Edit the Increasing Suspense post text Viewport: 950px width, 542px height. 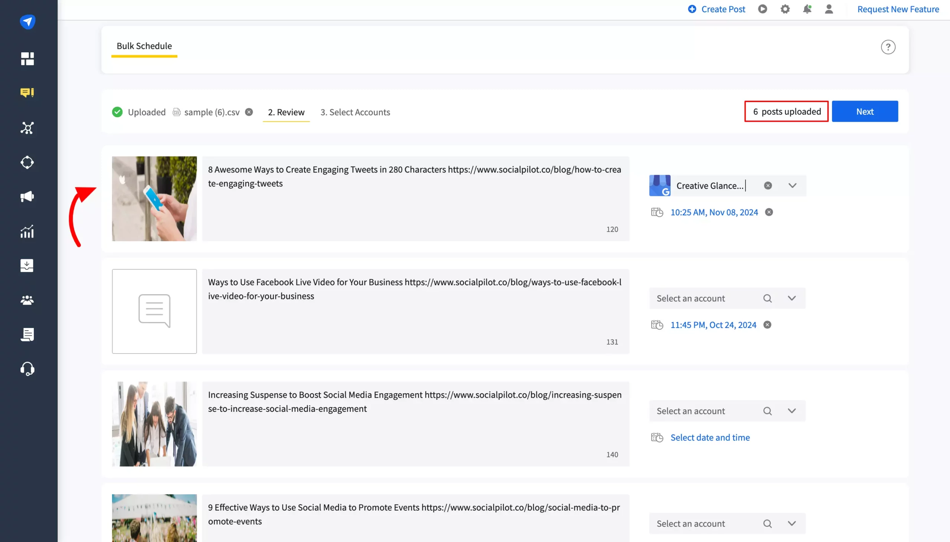pos(415,424)
